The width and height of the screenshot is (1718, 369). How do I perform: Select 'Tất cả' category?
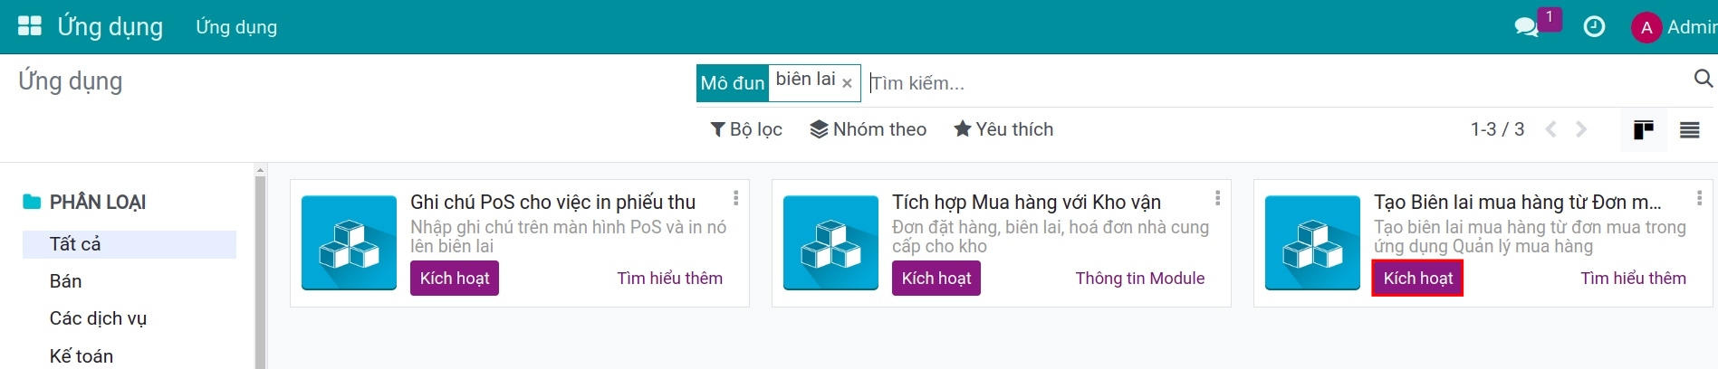[x=130, y=244]
